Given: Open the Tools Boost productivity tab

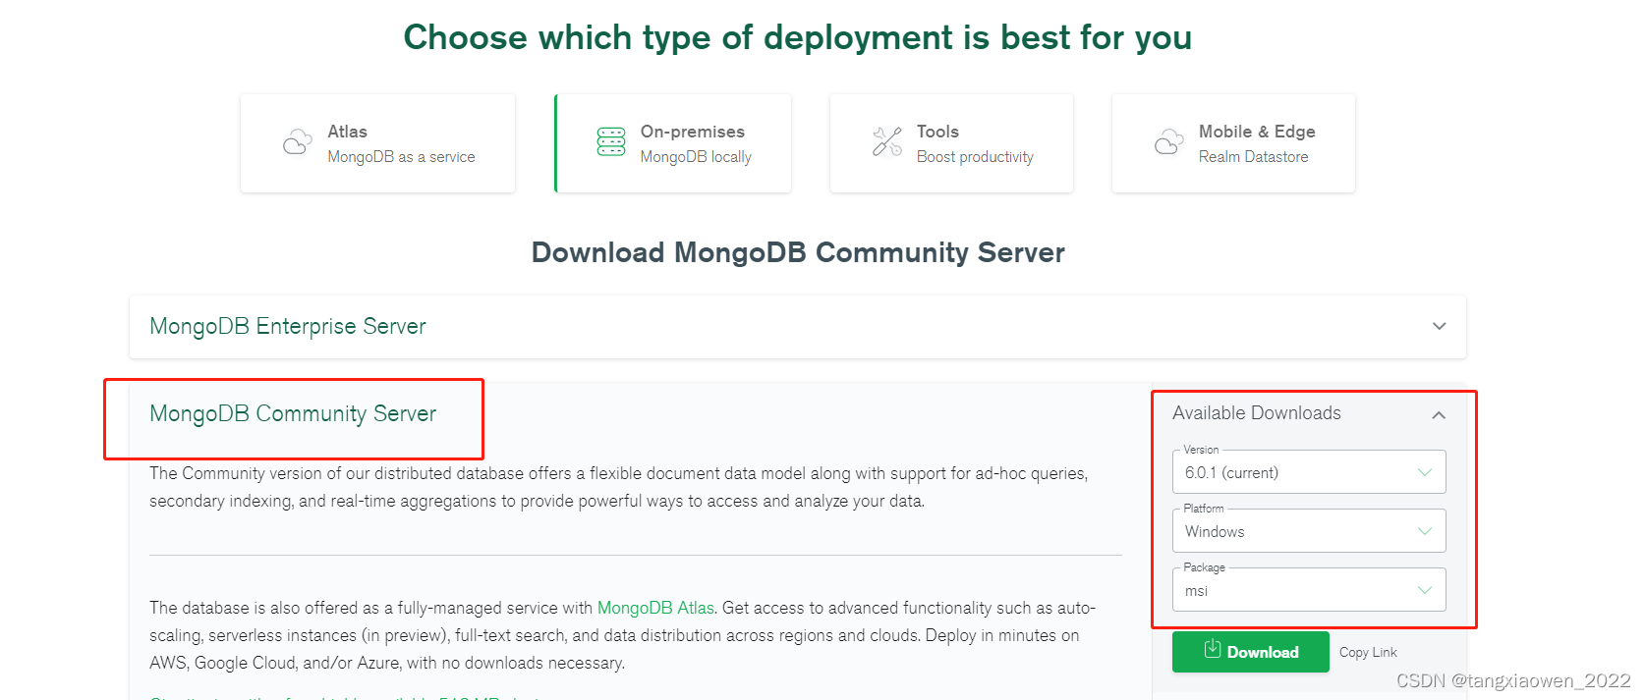Looking at the screenshot, I should pos(951,143).
